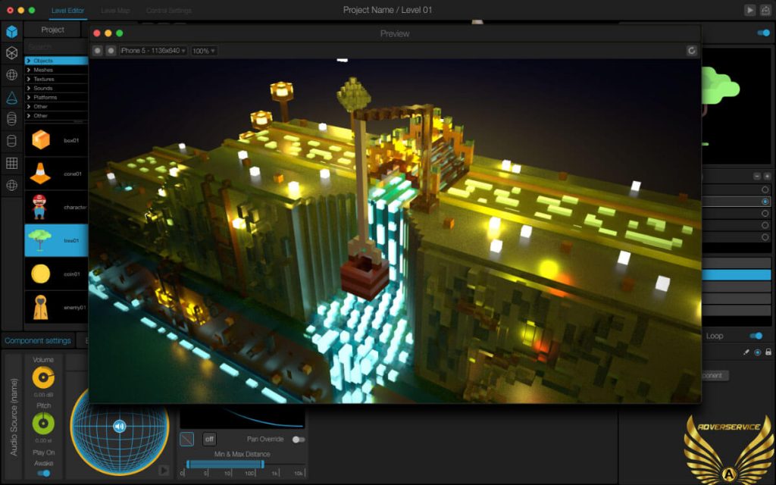Click the small play button beside the audio sphere
The width and height of the screenshot is (776, 485).
[x=164, y=470]
